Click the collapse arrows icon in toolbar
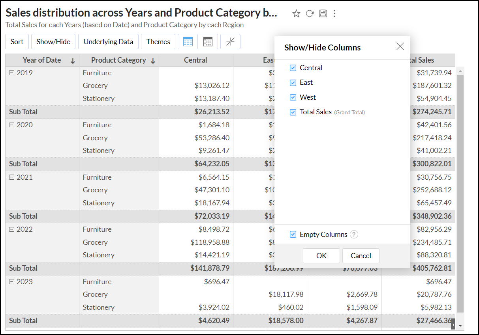 tap(230, 42)
